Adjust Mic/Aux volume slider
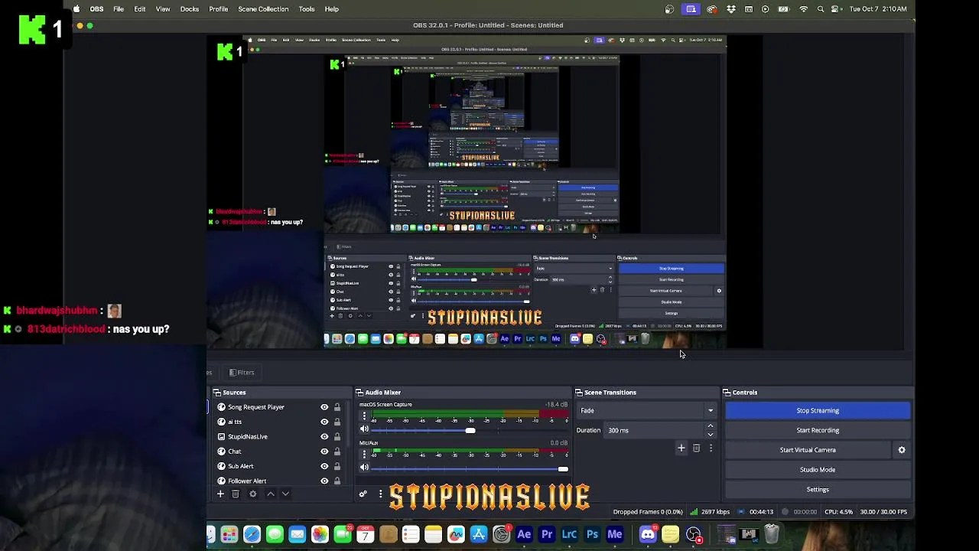 click(563, 469)
